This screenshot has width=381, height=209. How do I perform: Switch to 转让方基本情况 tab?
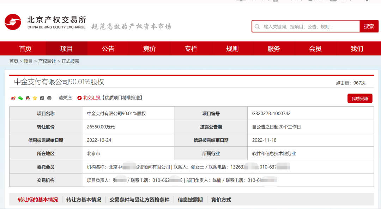[x=84, y=199]
